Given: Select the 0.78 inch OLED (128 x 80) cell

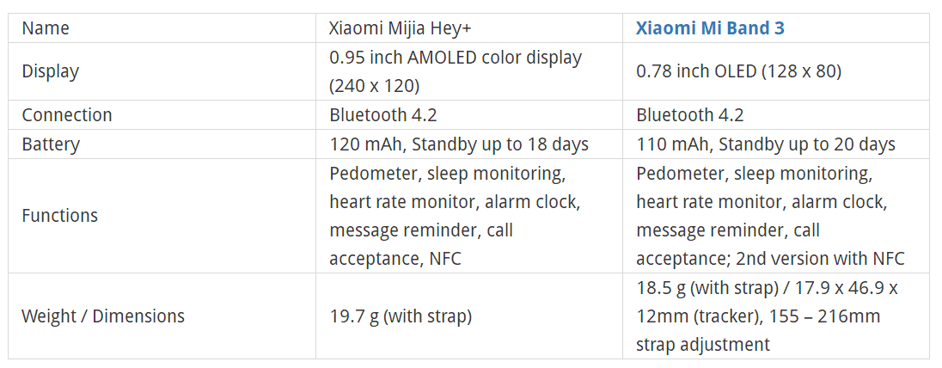Looking at the screenshot, I should coord(738,71).
